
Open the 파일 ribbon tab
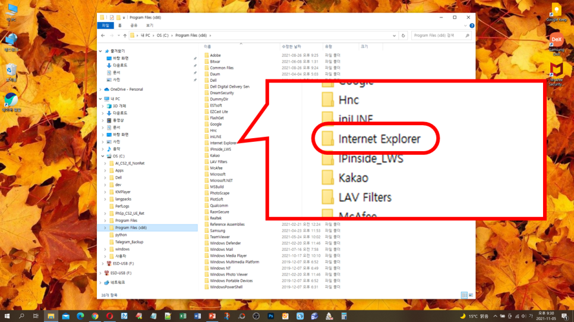pos(105,25)
